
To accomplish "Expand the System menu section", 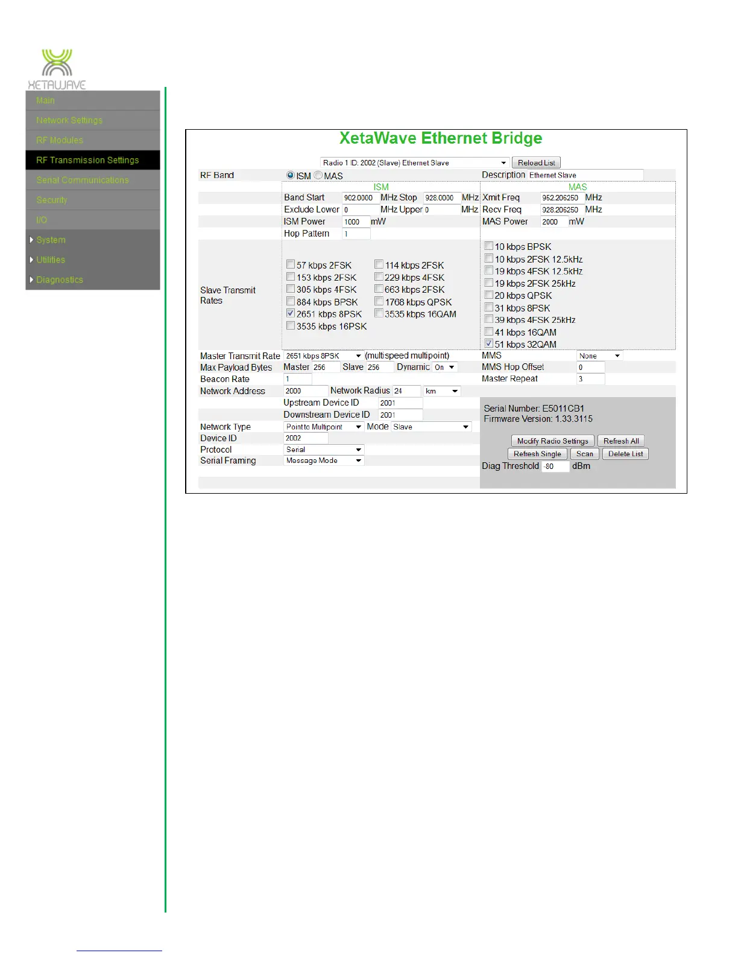I will click(x=93, y=240).
